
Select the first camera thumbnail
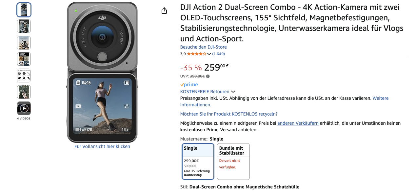pos(24,10)
